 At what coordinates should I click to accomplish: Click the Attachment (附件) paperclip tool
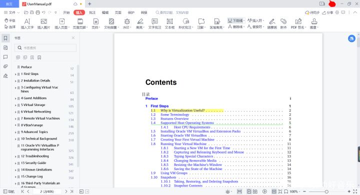(x=283, y=23)
